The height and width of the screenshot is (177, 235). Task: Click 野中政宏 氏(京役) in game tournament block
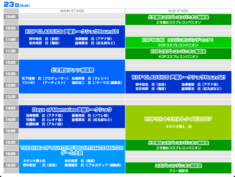[40, 165]
